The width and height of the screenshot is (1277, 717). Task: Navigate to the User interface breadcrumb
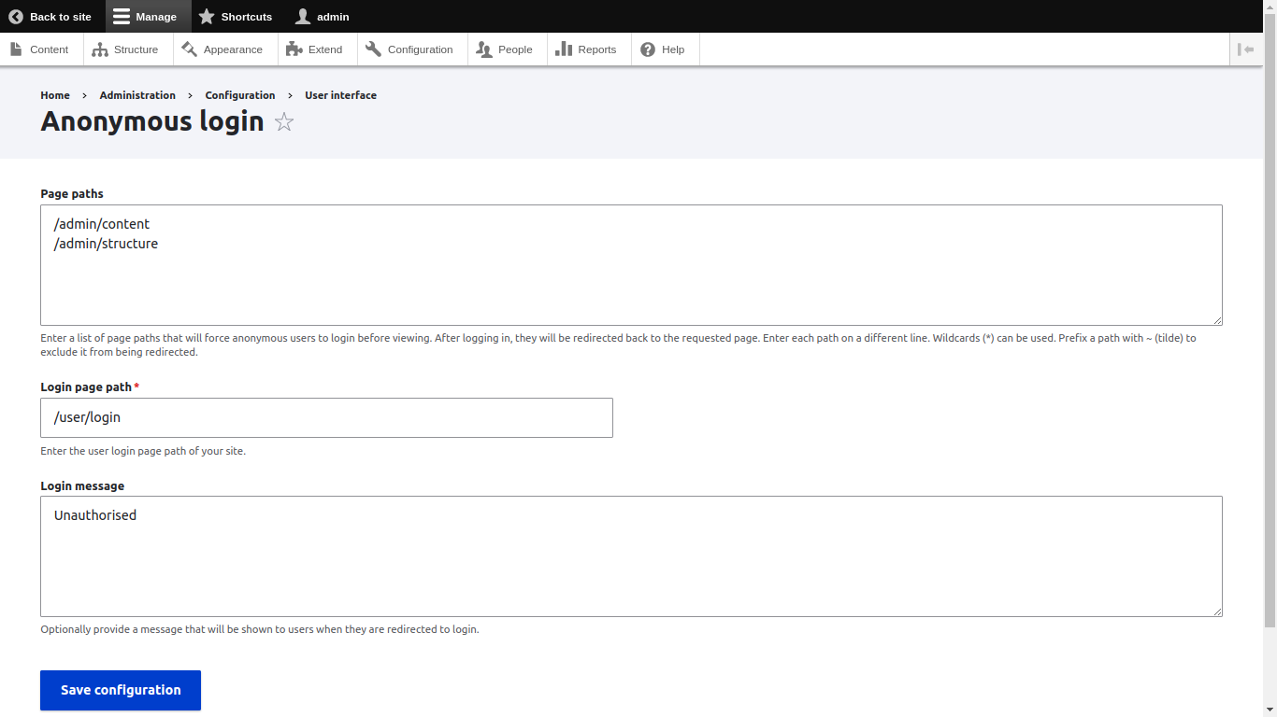(340, 95)
